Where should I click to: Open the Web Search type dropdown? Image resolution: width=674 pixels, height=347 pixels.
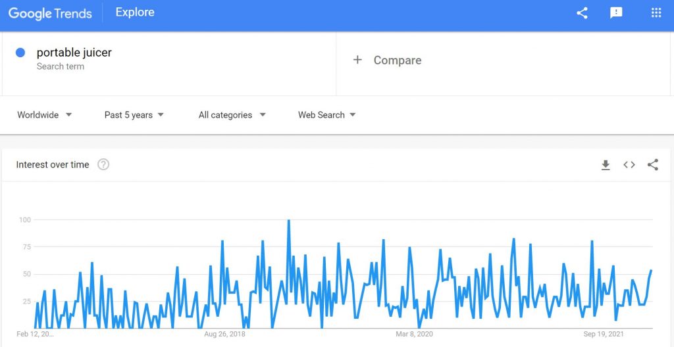[327, 115]
